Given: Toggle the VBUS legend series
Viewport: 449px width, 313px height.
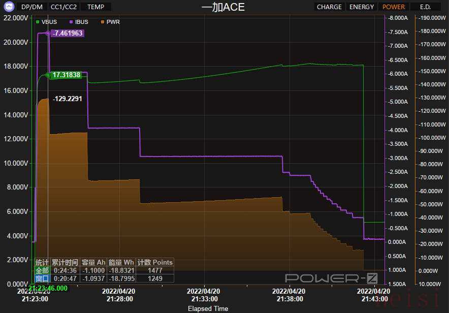Looking at the screenshot, I should click(46, 22).
